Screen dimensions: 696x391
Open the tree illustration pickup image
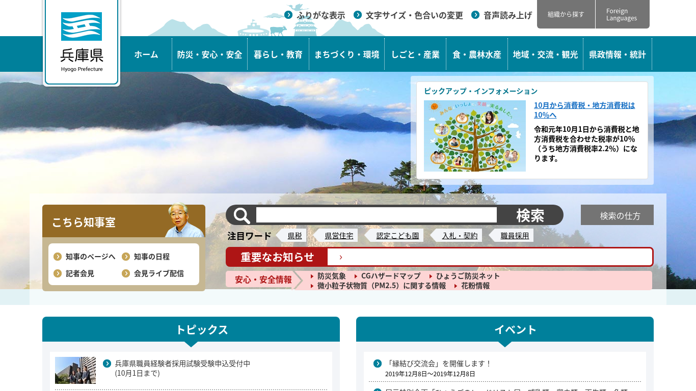(x=475, y=136)
